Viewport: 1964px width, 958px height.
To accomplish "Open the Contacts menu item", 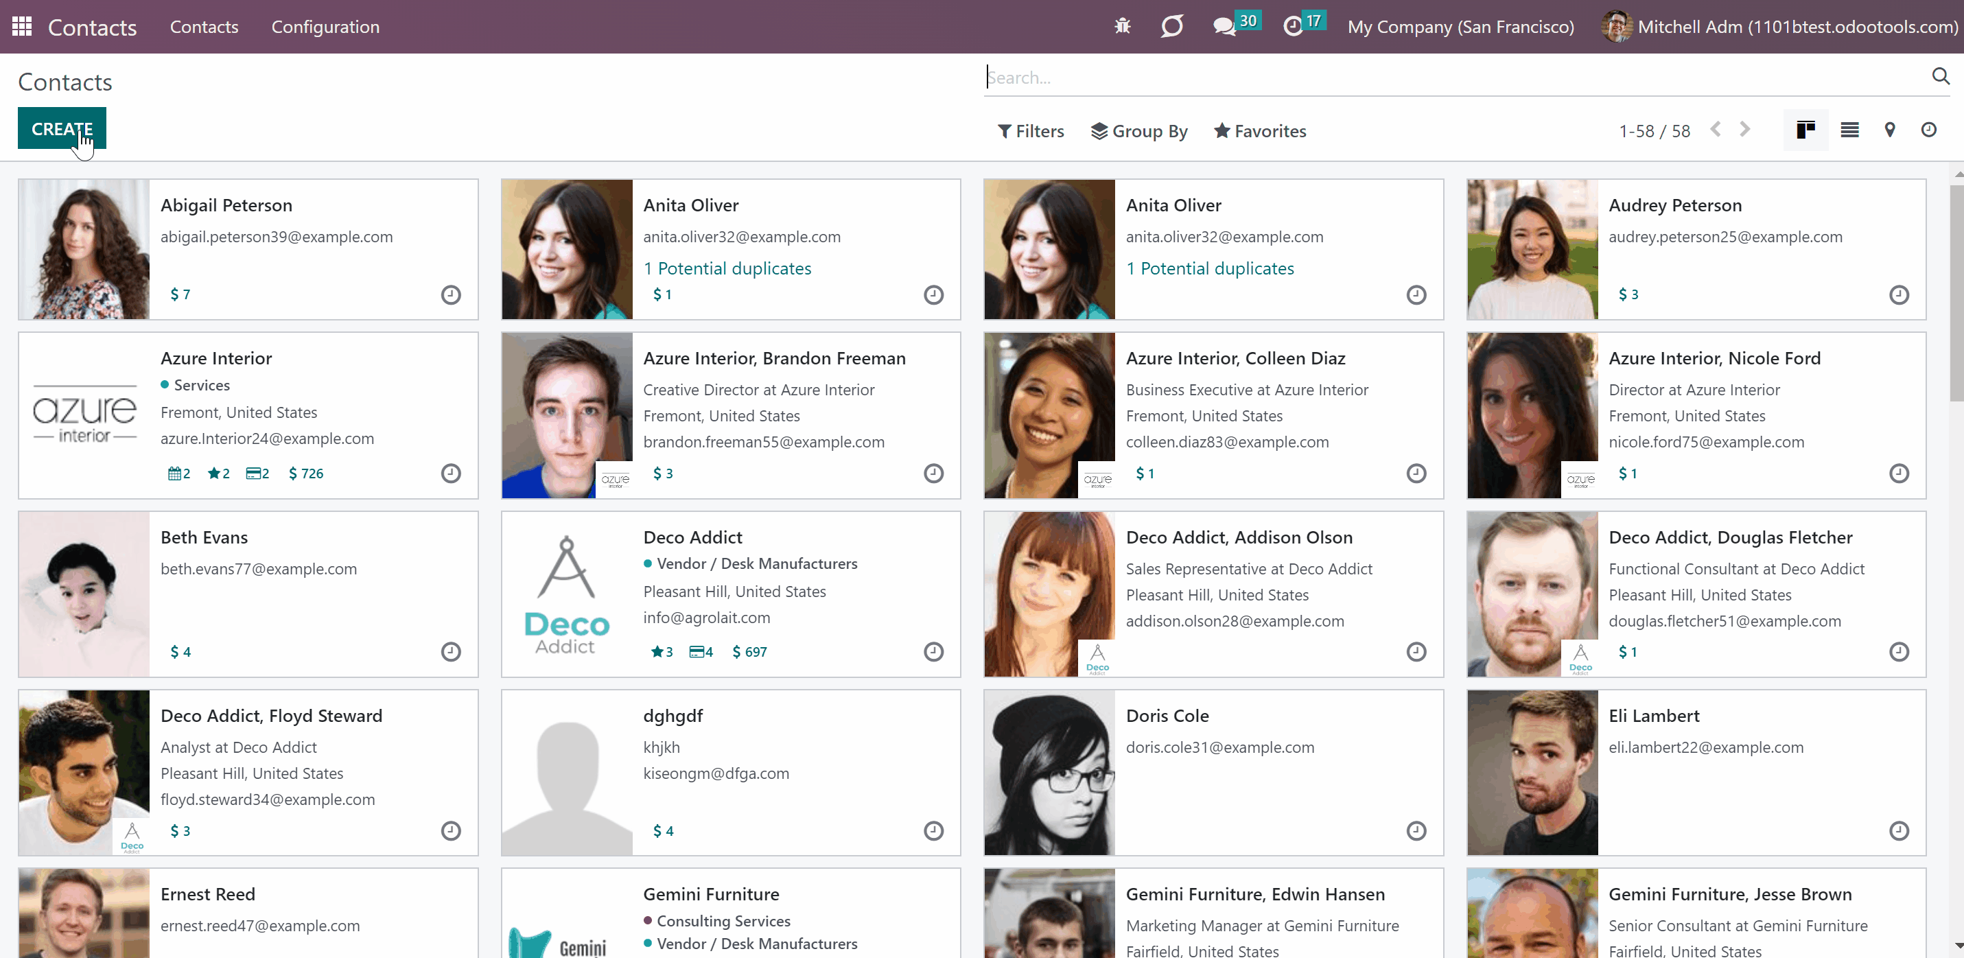I will (204, 27).
